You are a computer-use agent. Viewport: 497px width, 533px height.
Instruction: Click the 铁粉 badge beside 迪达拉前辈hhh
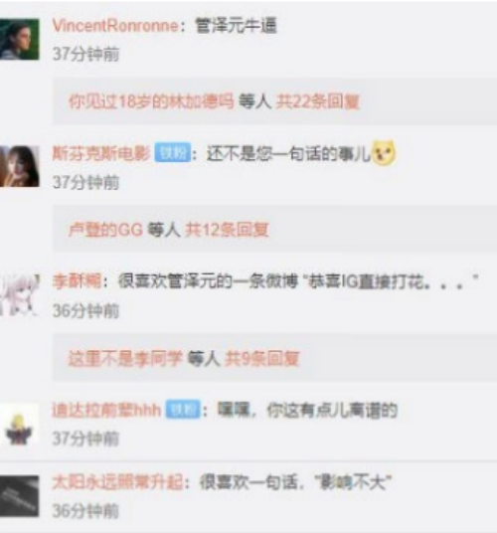(183, 410)
